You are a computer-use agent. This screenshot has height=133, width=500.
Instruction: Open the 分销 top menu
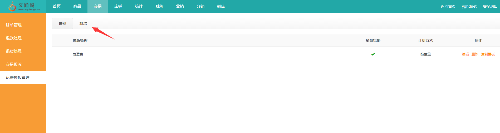[200, 6]
